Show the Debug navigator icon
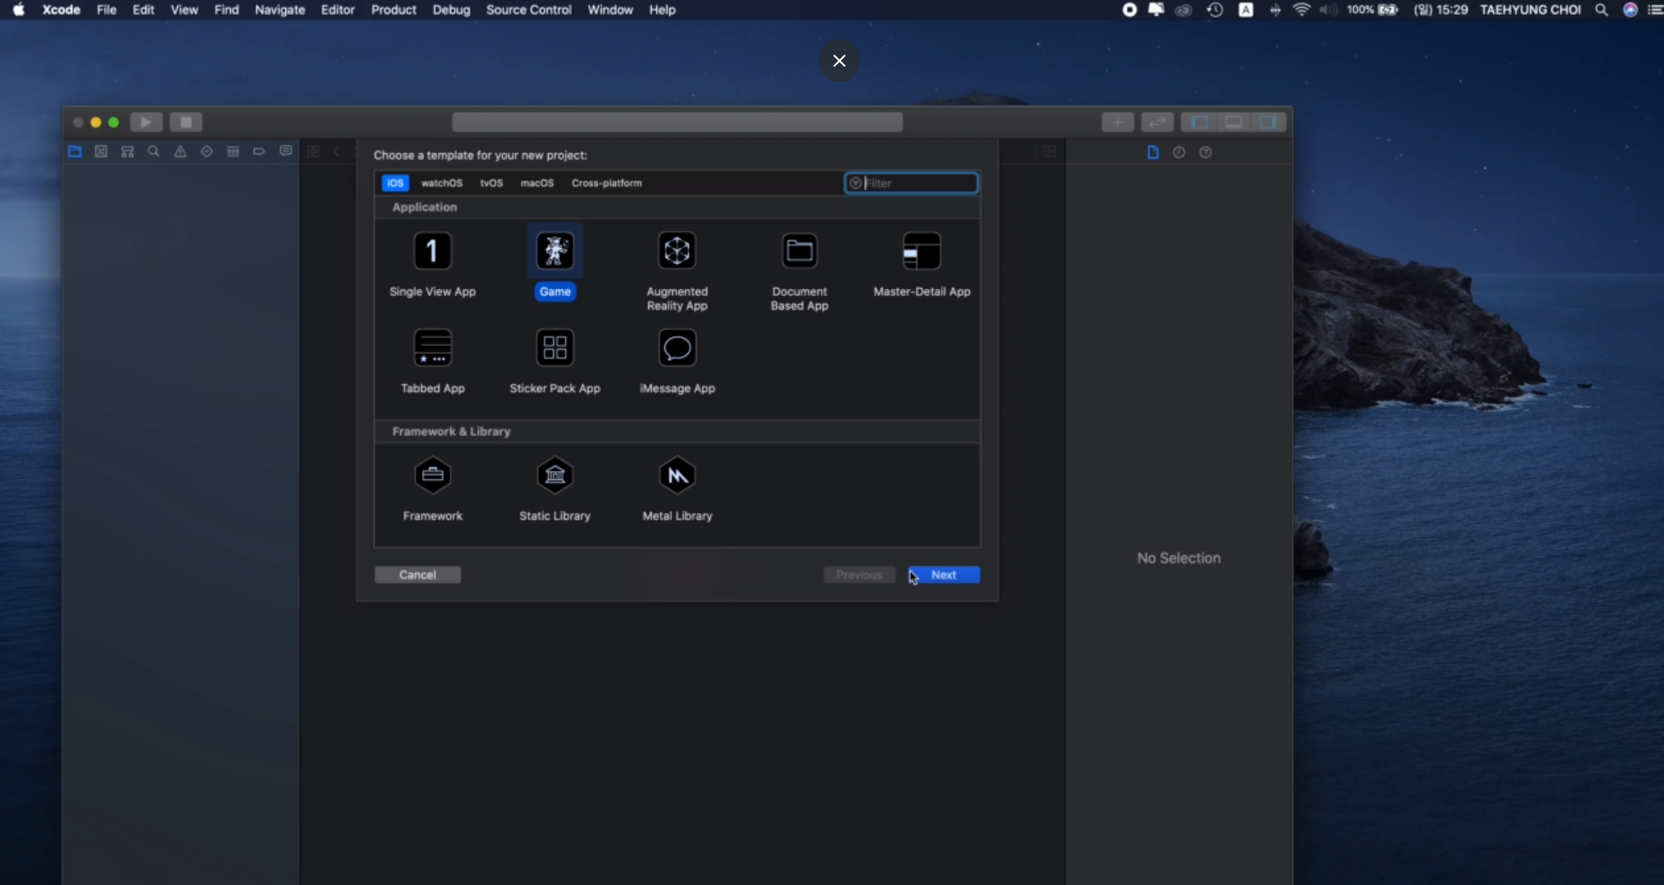The width and height of the screenshot is (1664, 885). 233,151
